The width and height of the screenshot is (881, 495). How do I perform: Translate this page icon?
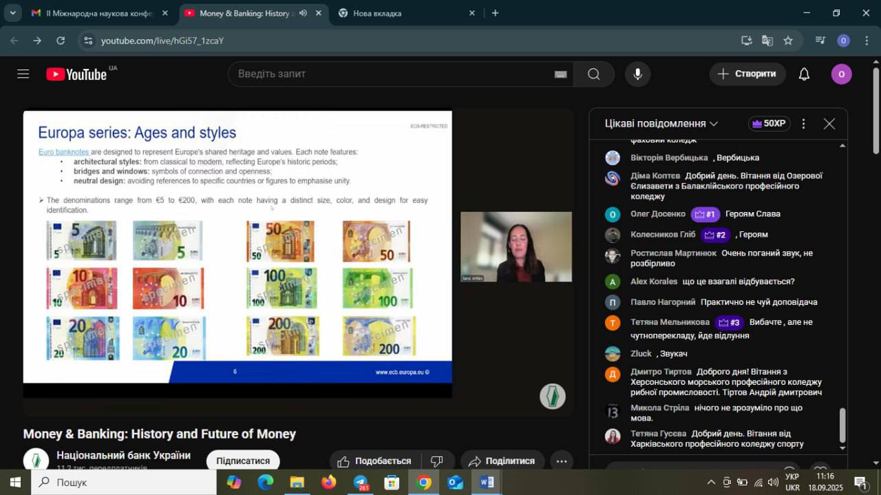[767, 41]
